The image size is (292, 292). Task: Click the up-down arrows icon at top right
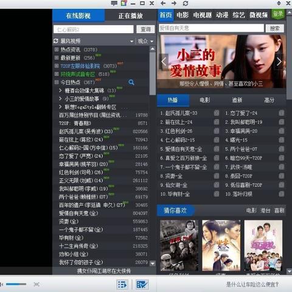tap(279, 3)
